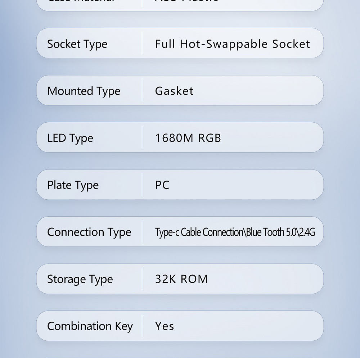
Task: Select the PC plate value
Action: pos(162,185)
